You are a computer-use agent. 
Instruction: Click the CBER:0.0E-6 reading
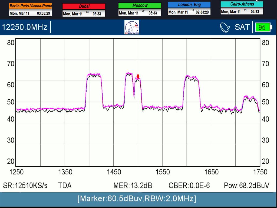point(189,186)
